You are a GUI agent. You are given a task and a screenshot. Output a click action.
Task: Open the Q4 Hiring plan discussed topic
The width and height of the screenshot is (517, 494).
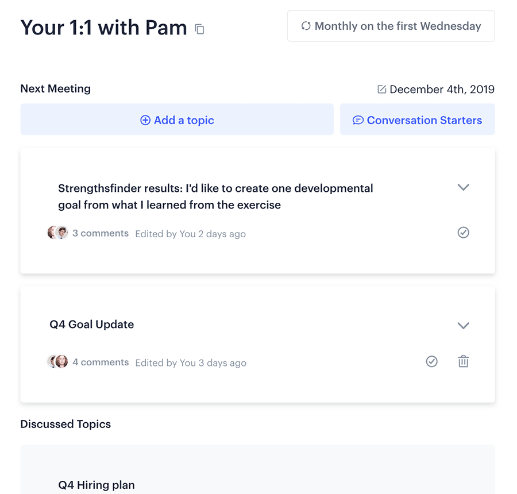(x=97, y=485)
